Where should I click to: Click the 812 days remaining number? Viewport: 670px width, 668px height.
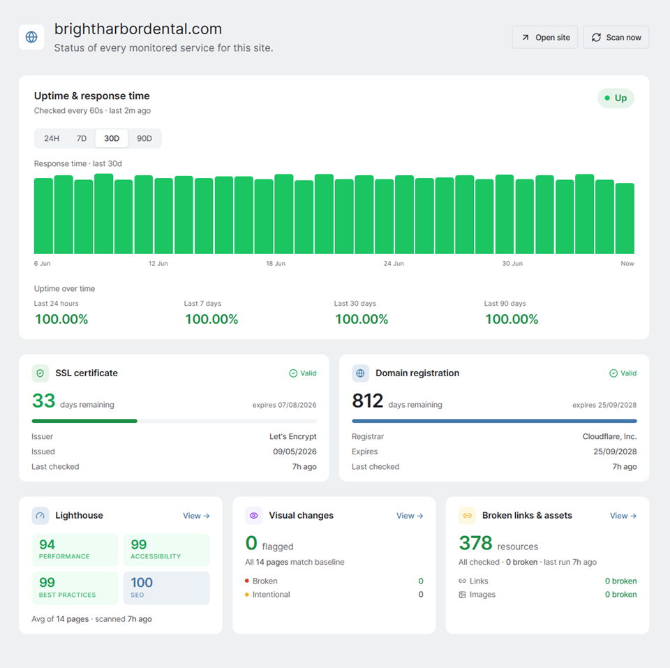click(x=368, y=401)
